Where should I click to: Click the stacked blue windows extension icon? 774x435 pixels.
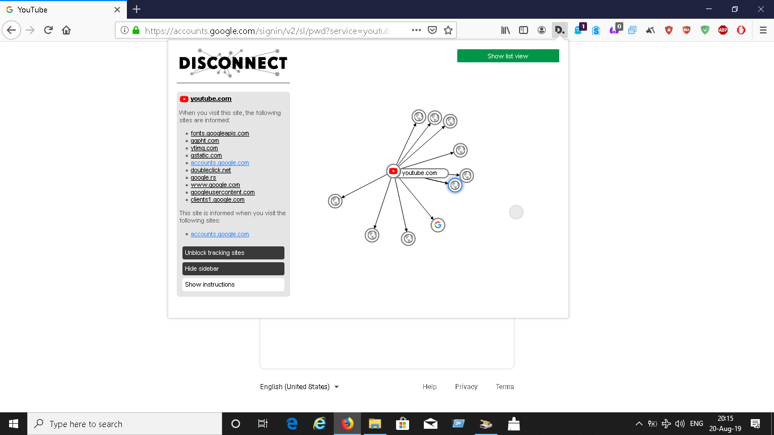coord(632,30)
